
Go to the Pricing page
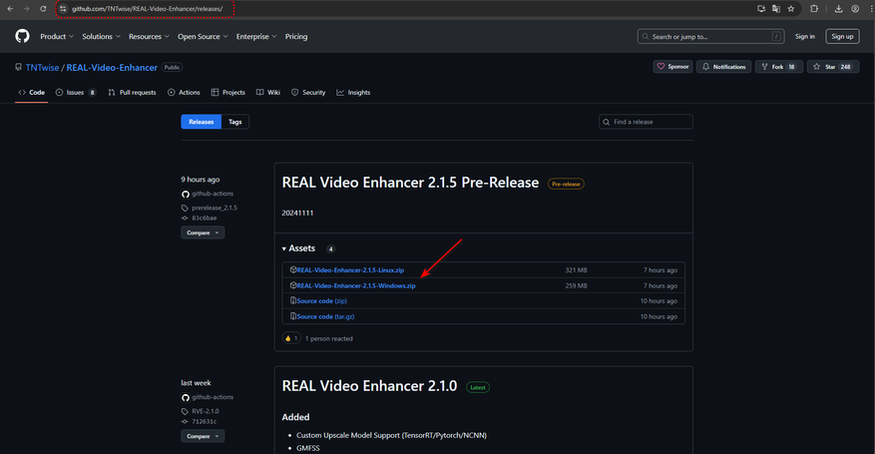[296, 36]
